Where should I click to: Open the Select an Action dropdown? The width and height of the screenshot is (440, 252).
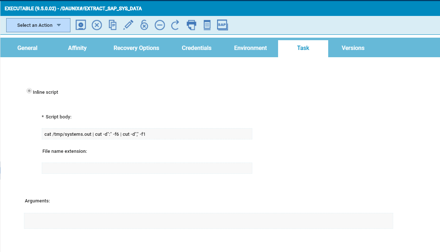click(x=38, y=25)
